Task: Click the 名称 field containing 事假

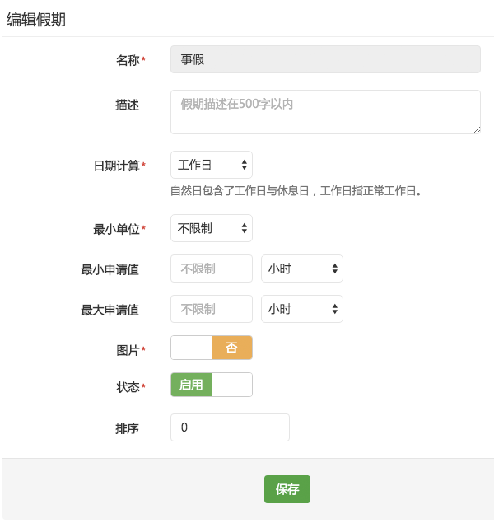Action: coord(325,59)
